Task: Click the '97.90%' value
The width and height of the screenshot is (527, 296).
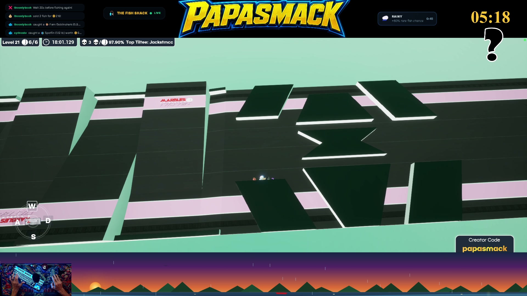Action: (116, 42)
